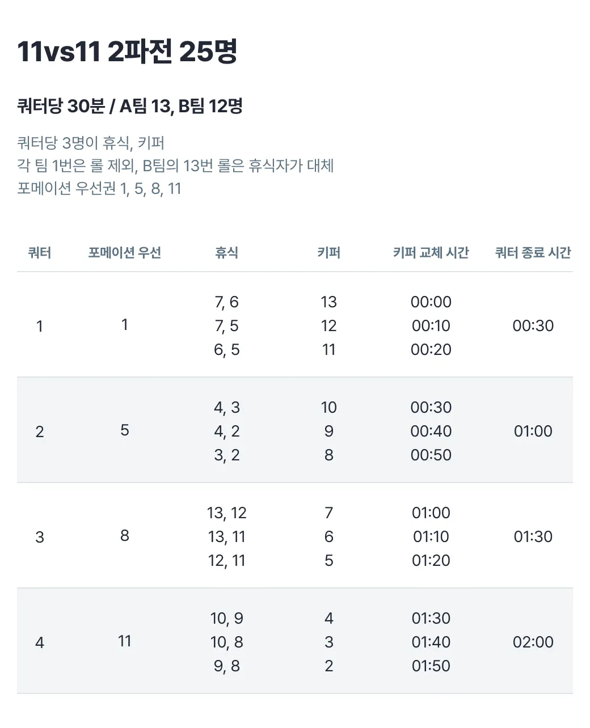
Task: Click the "포메이션 우선권 1, 5, 8, 11" line
Action: tap(99, 188)
